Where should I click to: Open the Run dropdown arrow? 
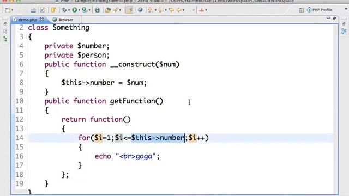click(x=79, y=10)
